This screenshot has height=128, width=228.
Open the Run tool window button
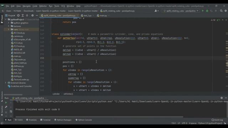pyautogui.click(x=8, y=120)
